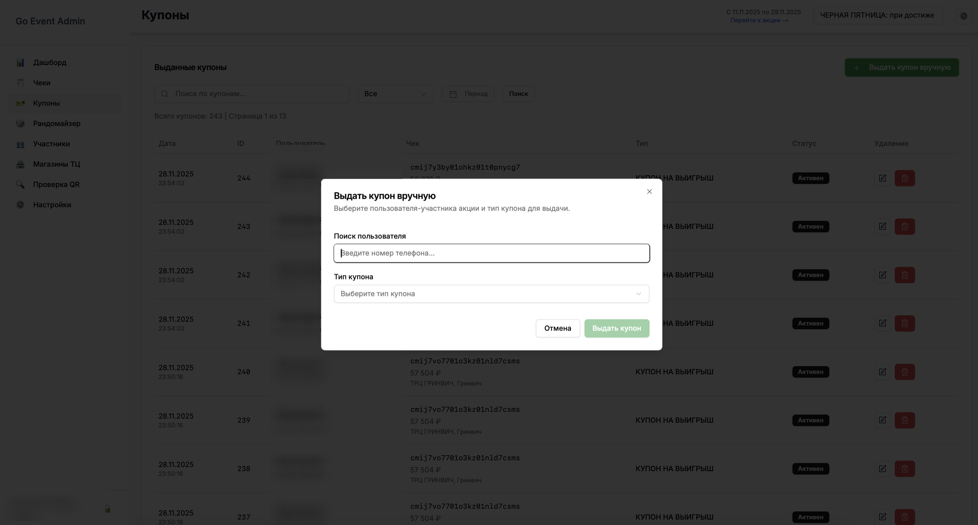Click the Чеки receipt icon
978x525 pixels.
coord(21,83)
